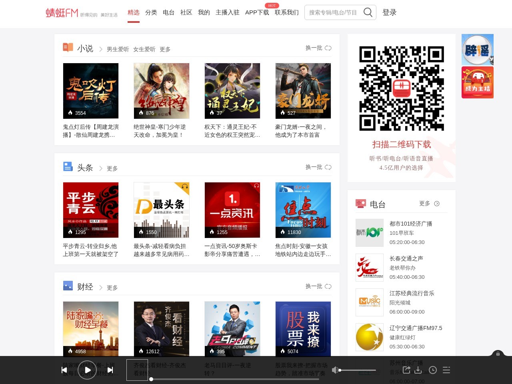The width and height of the screenshot is (512, 384).
Task: Open the 成为主播 side banner
Action: pyautogui.click(x=478, y=82)
